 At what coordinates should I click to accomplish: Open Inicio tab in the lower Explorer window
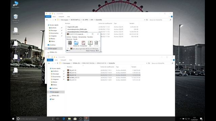pyautogui.click(x=56, y=60)
